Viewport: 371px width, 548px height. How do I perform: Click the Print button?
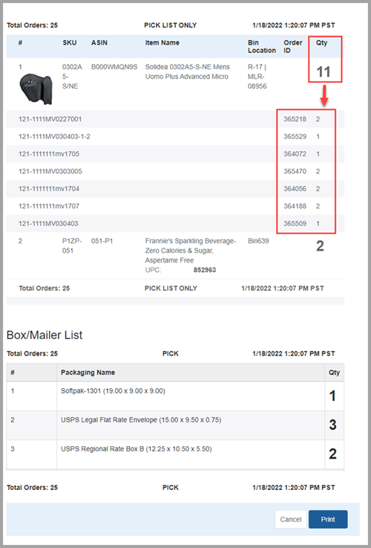[x=328, y=519]
